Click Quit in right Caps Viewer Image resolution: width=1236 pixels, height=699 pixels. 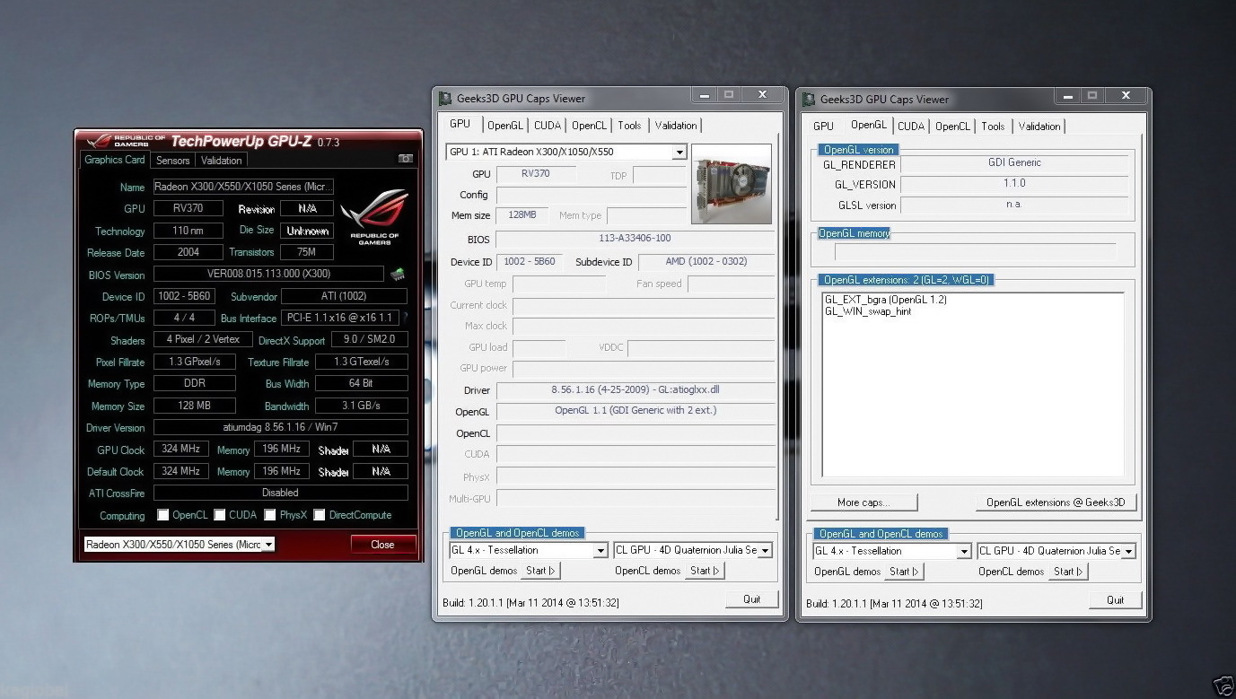pos(1116,600)
